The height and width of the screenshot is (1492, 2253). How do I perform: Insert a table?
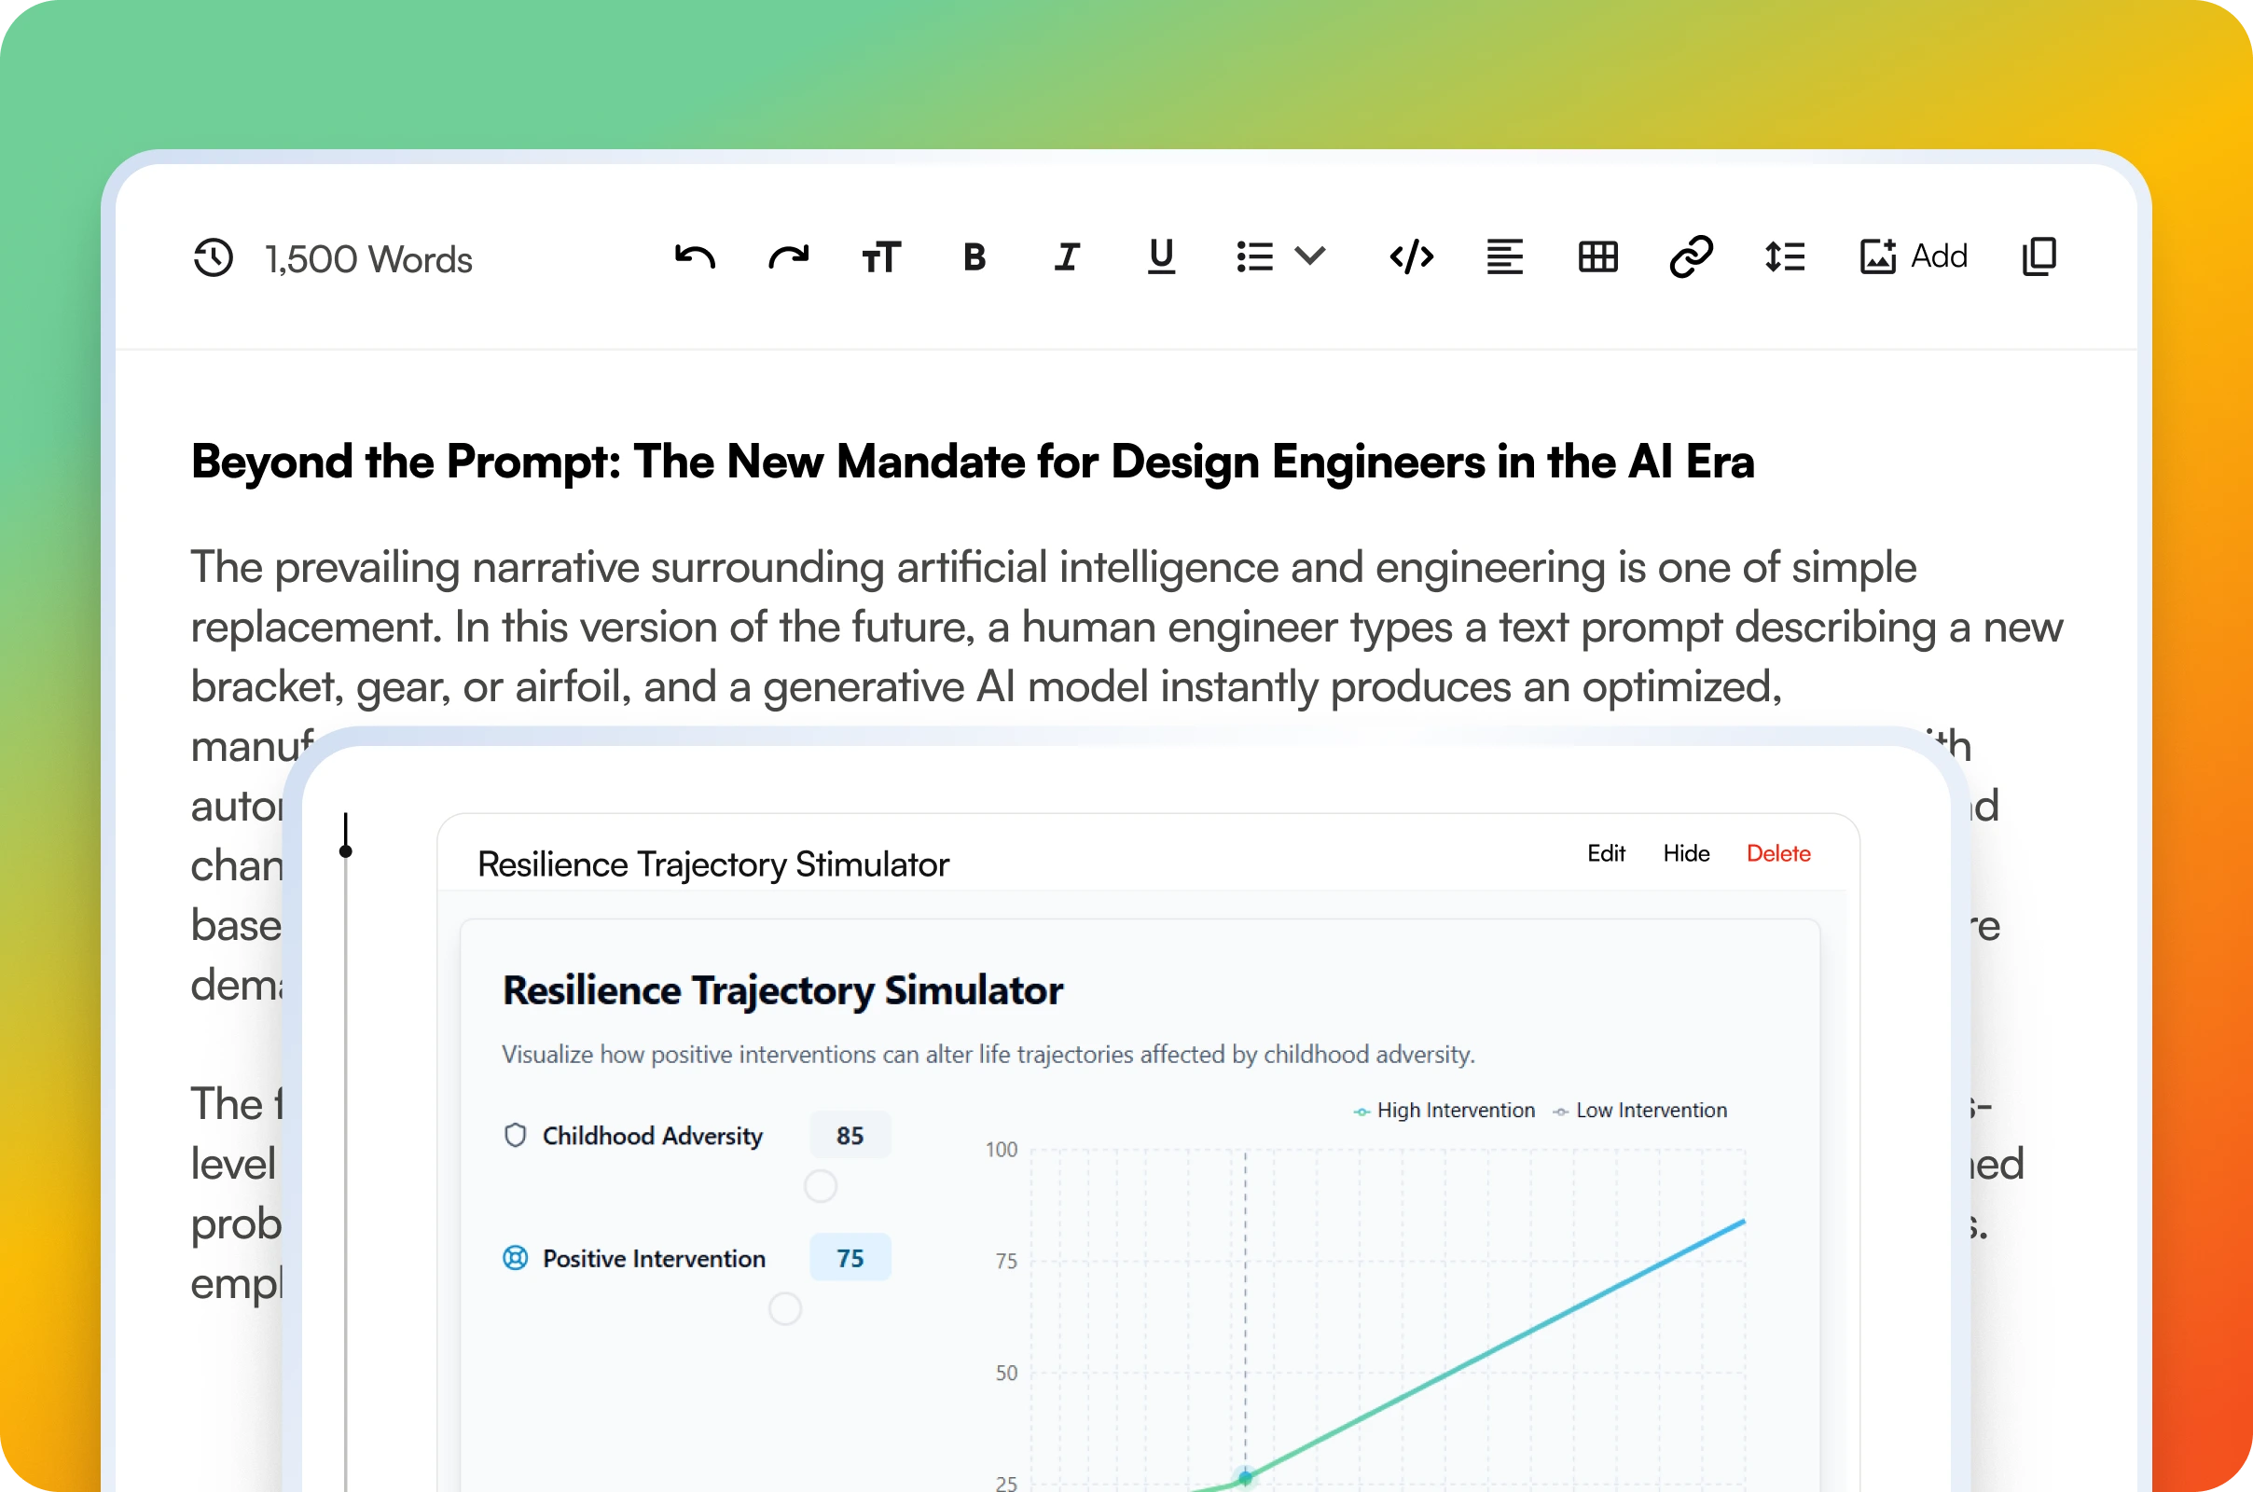[1597, 257]
